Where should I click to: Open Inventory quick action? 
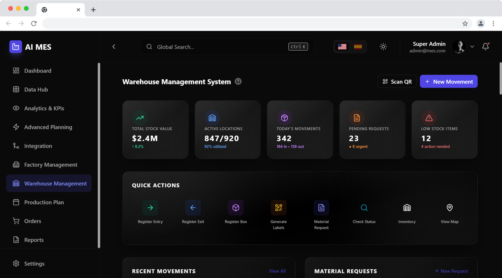[407, 212]
